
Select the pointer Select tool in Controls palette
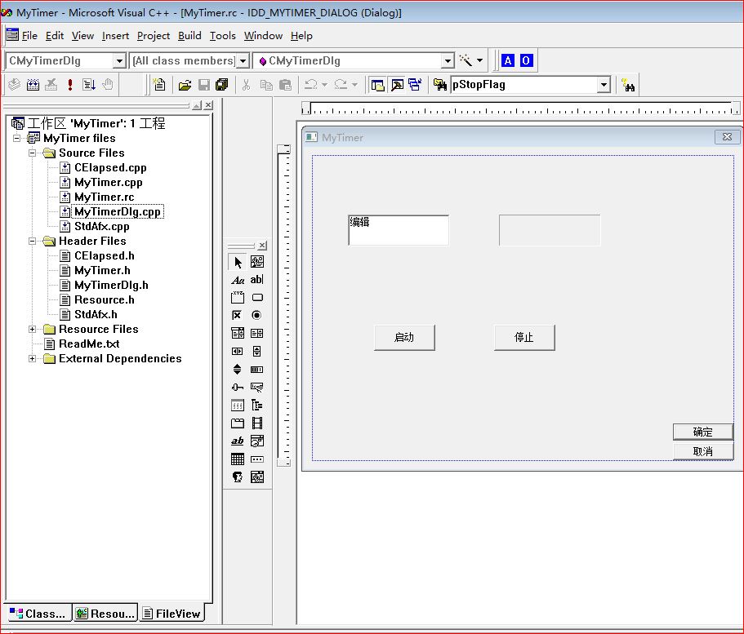point(238,262)
